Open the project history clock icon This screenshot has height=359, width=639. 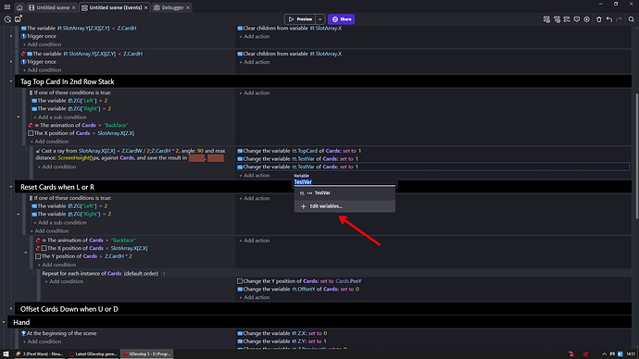[7, 19]
